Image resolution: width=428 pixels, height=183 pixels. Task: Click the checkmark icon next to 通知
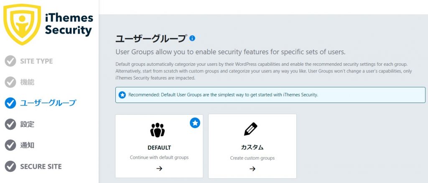(10, 145)
